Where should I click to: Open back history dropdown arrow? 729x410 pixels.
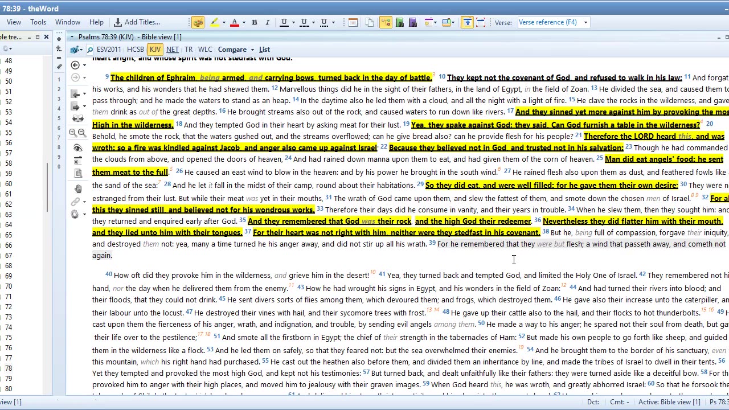point(84,65)
